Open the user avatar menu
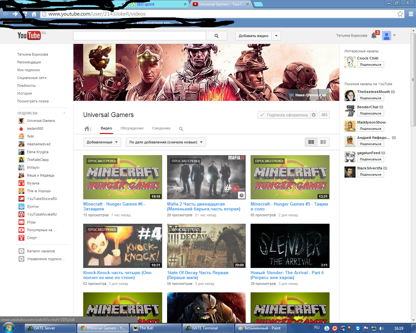The image size is (416, 333). pyautogui.click(x=386, y=36)
